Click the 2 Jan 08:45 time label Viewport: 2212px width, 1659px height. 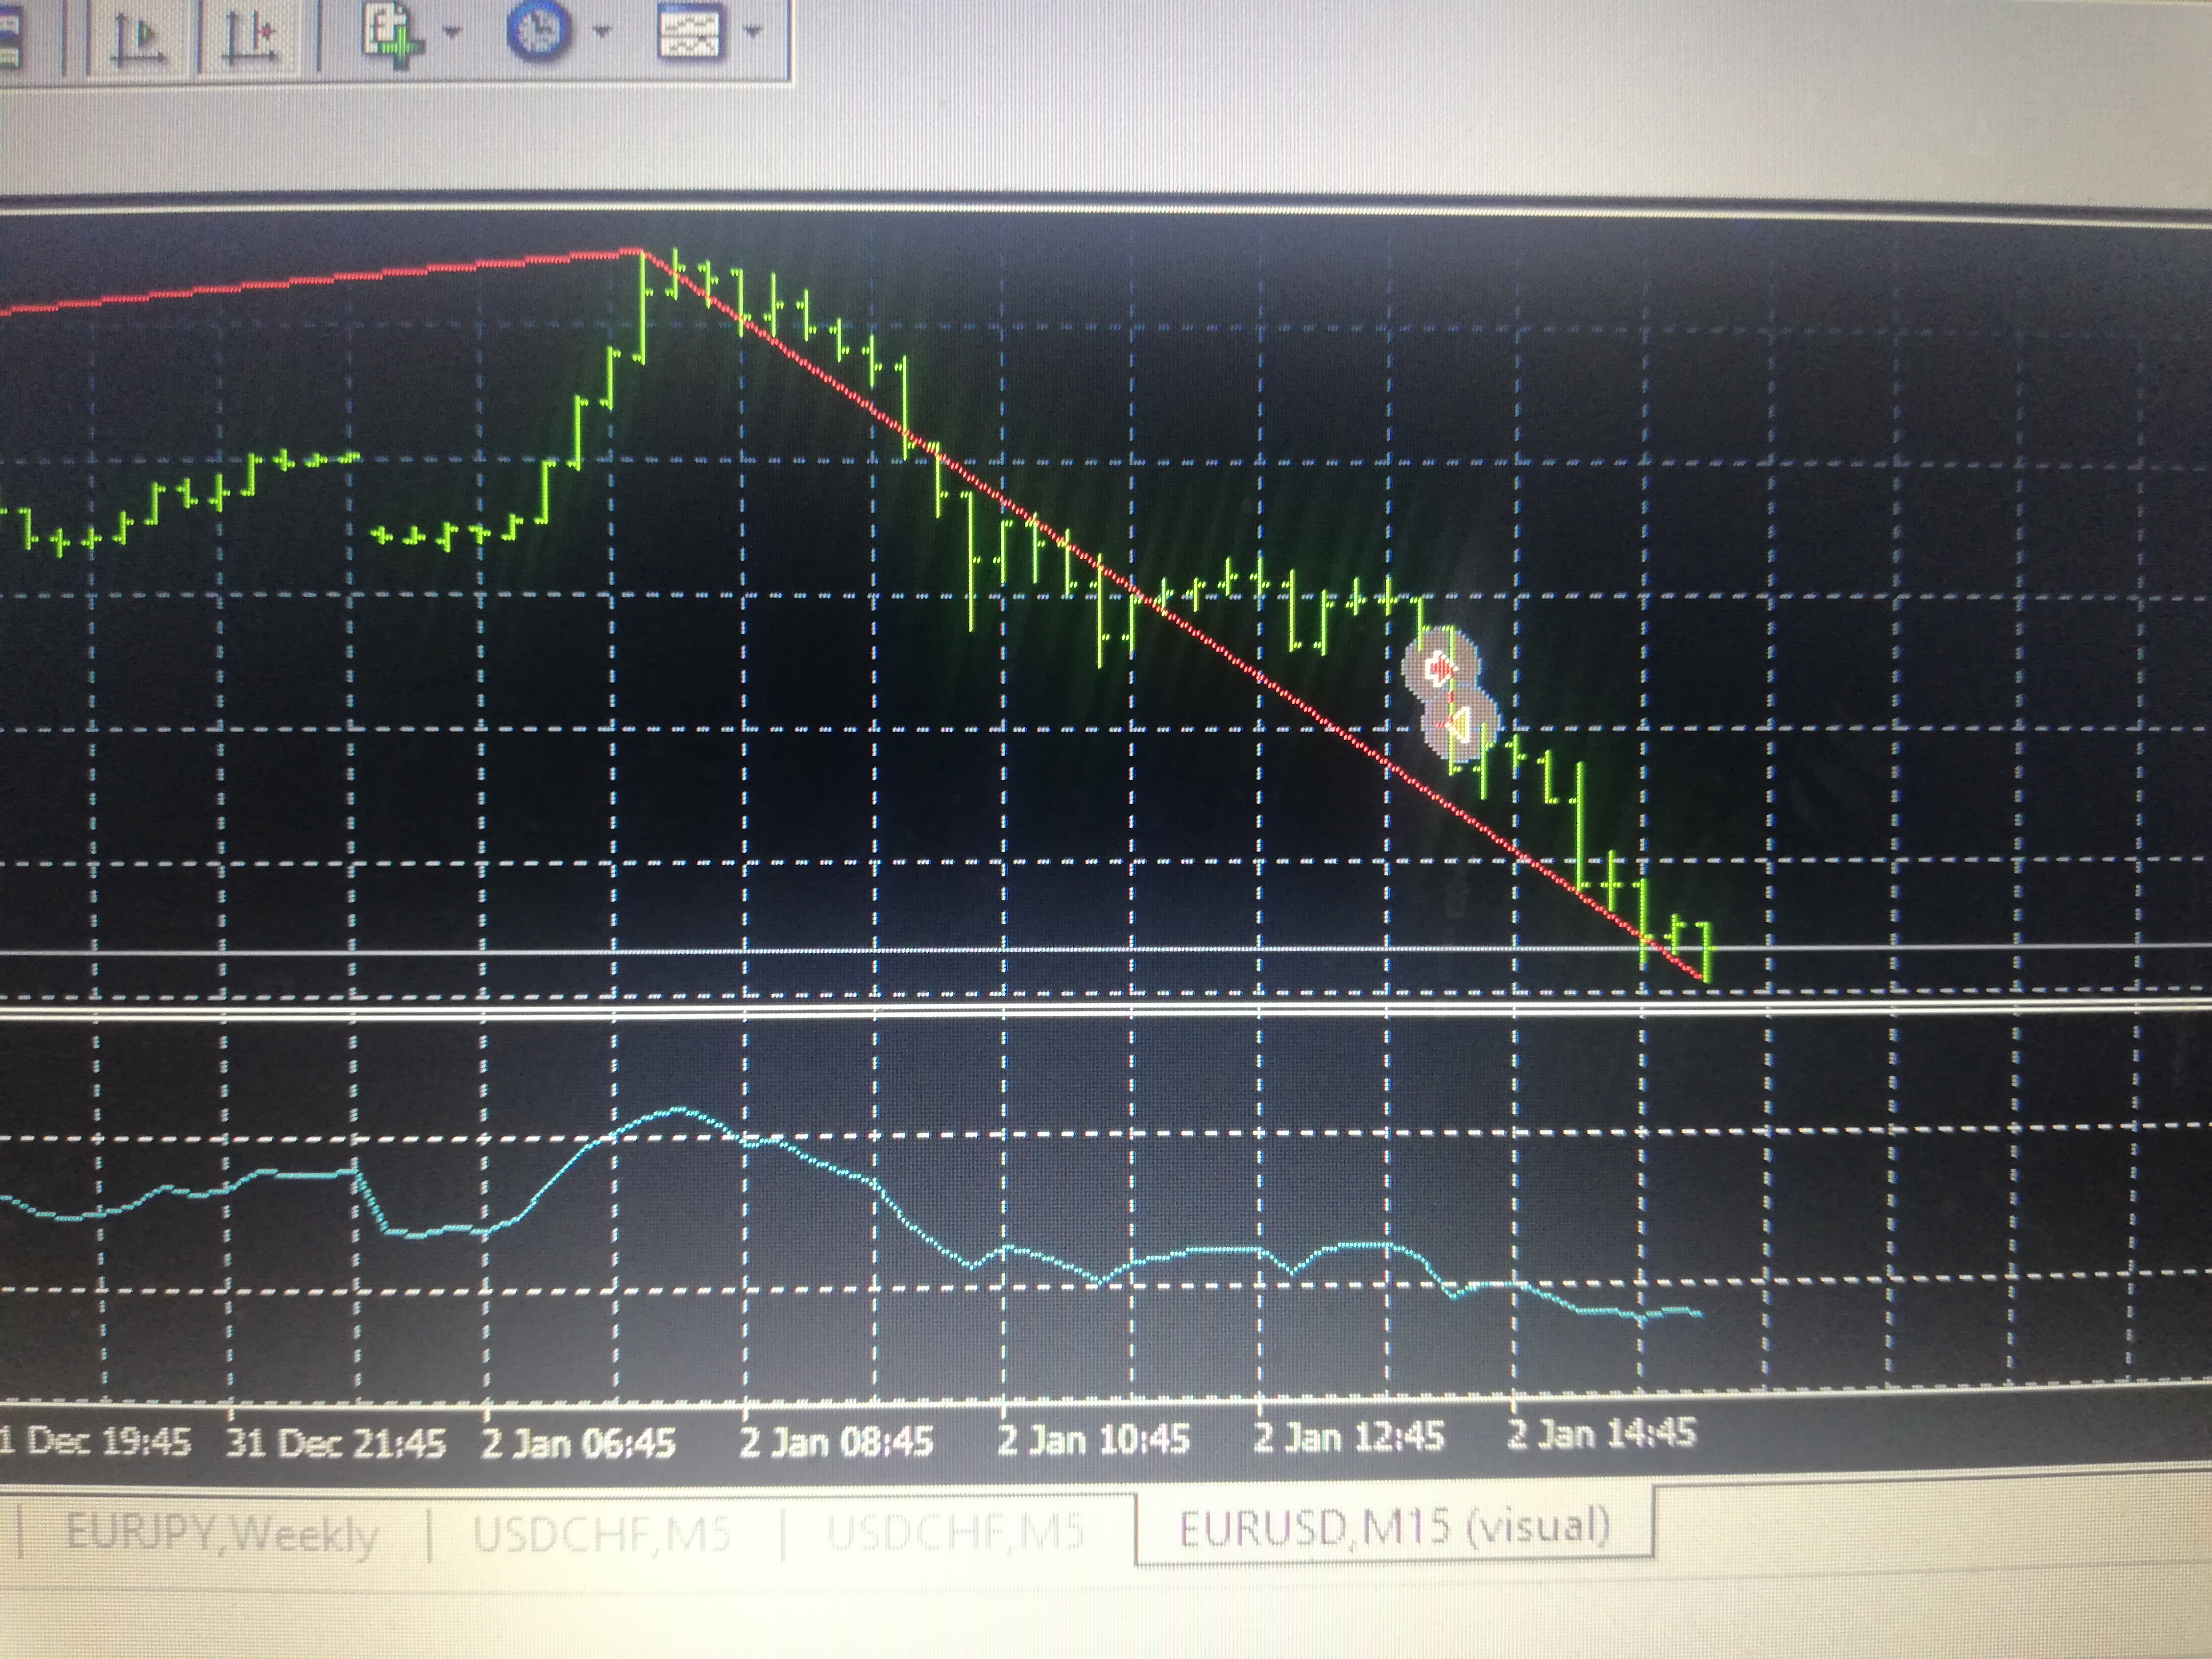pos(836,1441)
